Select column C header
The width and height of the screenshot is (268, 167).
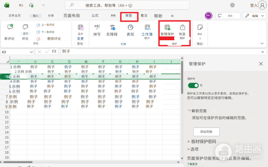click(x=52, y=61)
